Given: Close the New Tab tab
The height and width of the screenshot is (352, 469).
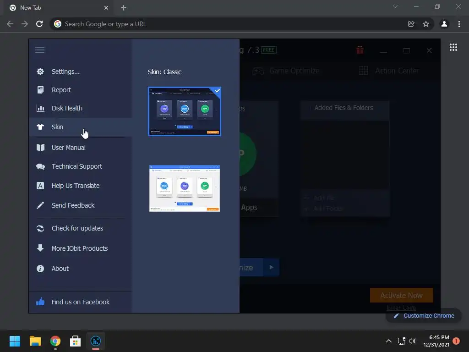Looking at the screenshot, I should pos(106,8).
